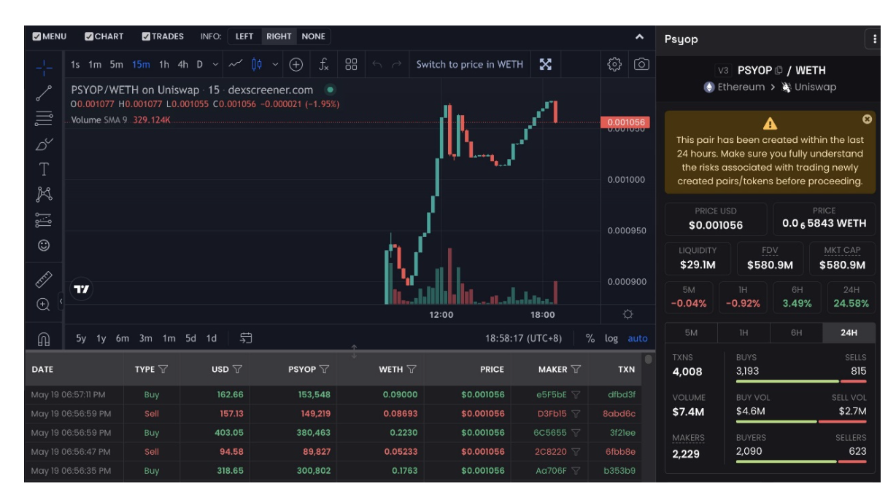Open the forecasting and measurement tools
The width and height of the screenshot is (896, 497).
point(44,220)
